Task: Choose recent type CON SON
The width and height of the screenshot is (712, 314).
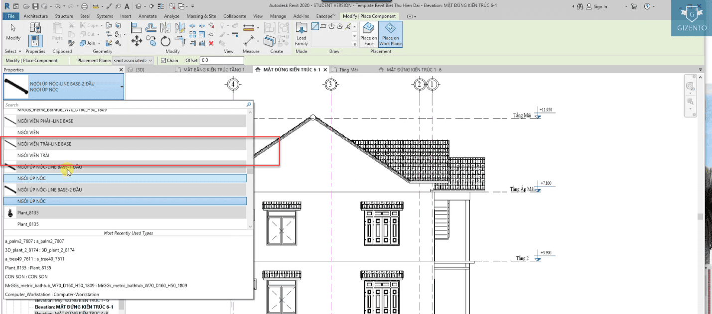Action: point(26,277)
